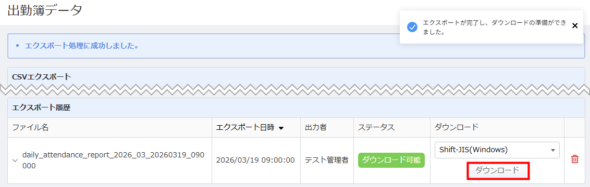Select the CSVエクスポート section header

coord(41,77)
